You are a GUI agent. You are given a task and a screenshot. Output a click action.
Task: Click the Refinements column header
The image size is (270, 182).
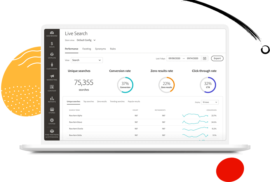pyautogui.click(x=160, y=110)
